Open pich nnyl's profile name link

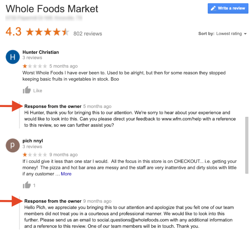coord(33,141)
